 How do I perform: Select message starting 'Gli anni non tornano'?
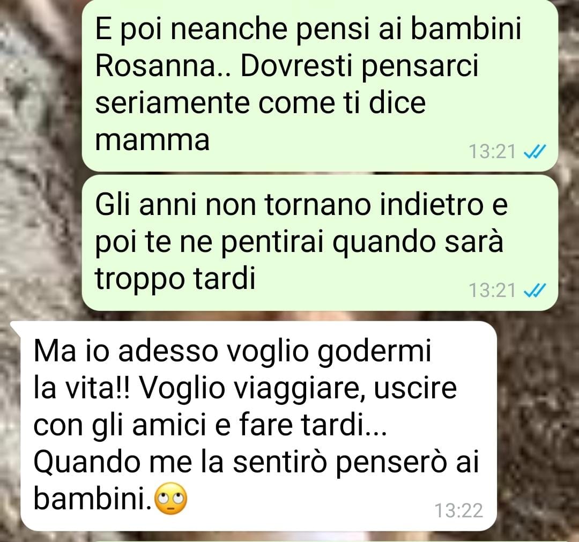pos(320,243)
